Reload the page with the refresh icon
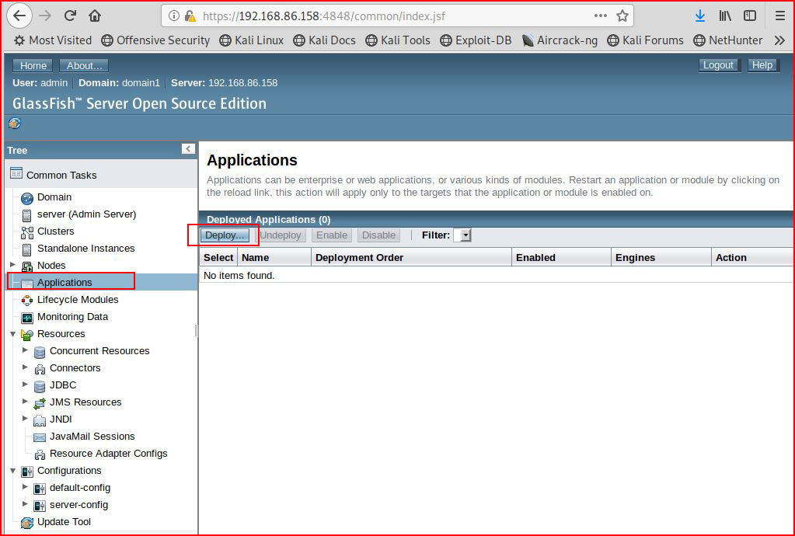The width and height of the screenshot is (795, 536). click(x=70, y=16)
